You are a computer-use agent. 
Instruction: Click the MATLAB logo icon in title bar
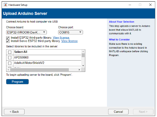pos(5,5)
